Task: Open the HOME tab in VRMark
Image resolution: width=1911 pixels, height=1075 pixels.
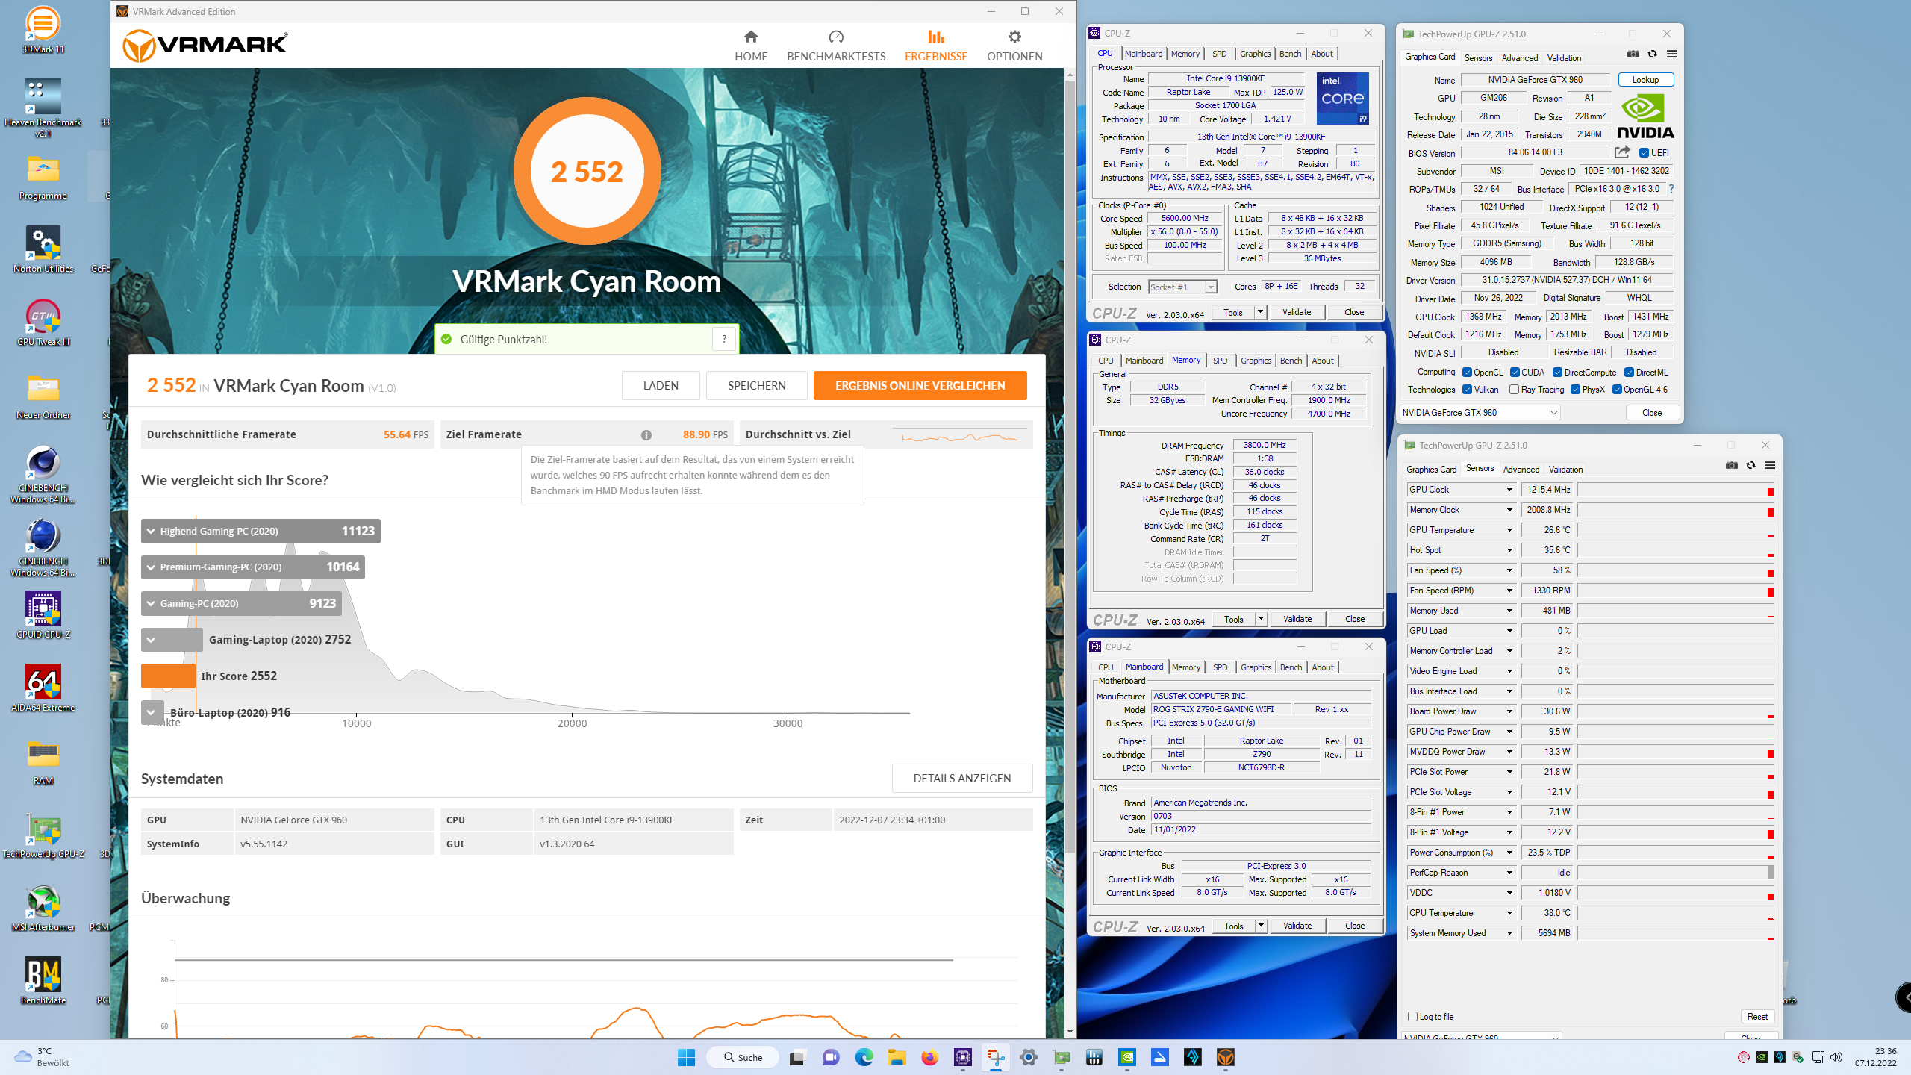Action: point(751,46)
